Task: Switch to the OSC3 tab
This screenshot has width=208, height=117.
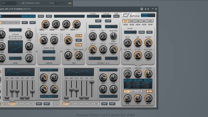Action: [x=11, y=23]
